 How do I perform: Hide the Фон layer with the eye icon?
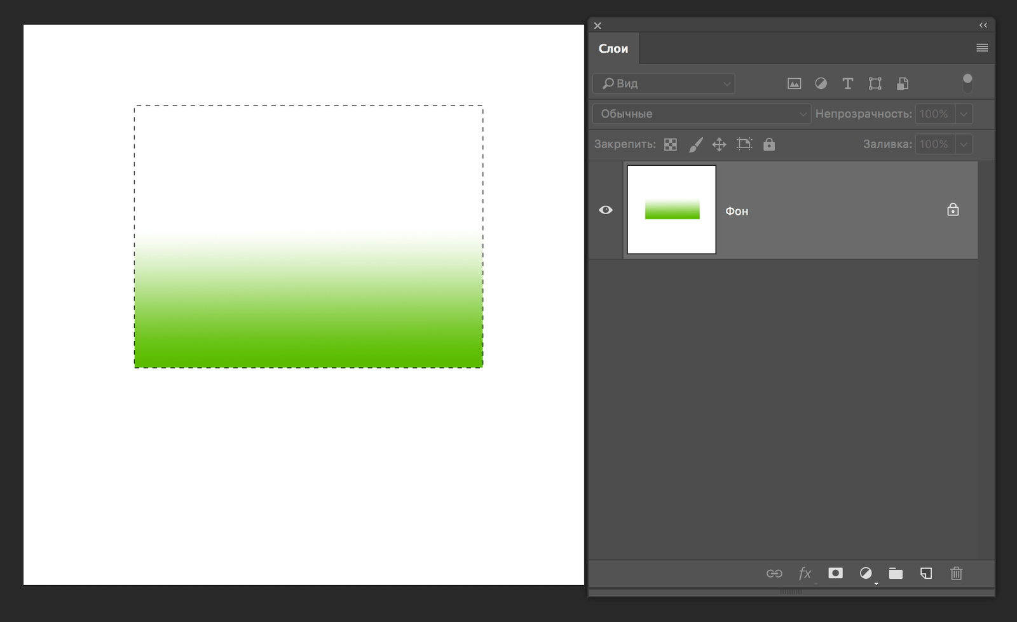(x=606, y=210)
